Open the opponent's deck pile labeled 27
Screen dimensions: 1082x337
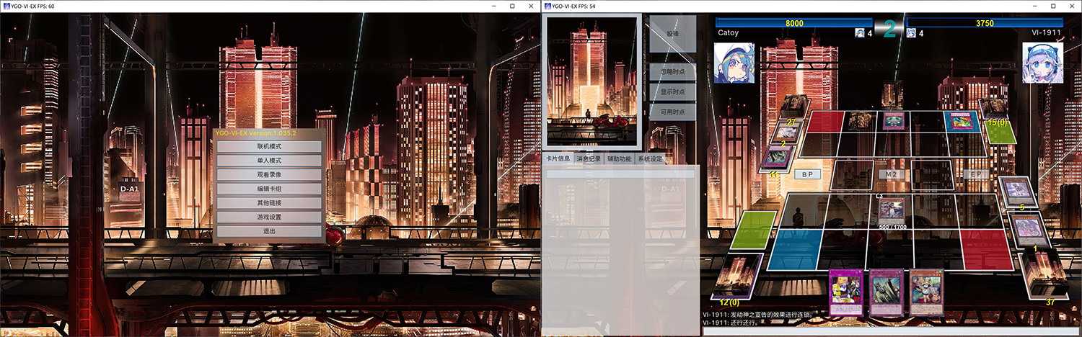coord(793,108)
